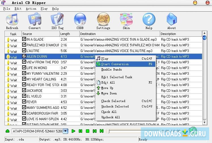Click the Help question mark icon
Viewport: 212px width, 143px height.
click(x=149, y=19)
